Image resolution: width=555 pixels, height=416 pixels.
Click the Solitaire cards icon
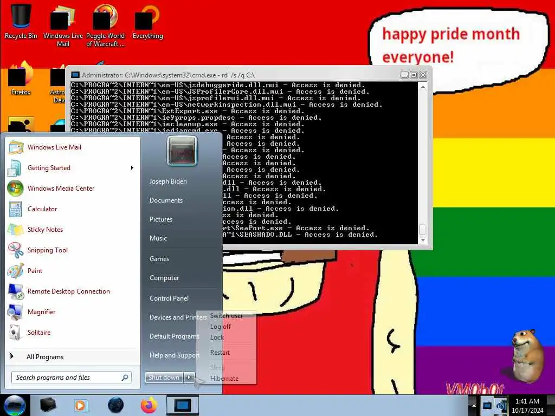15,333
